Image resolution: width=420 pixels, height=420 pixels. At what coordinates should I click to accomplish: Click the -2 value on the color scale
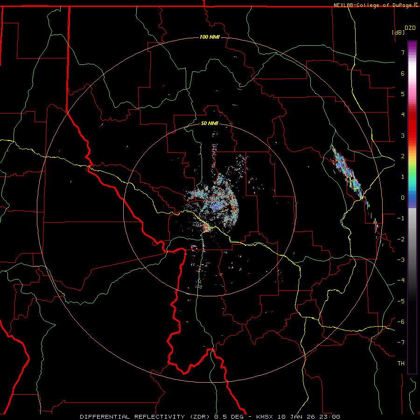(x=401, y=239)
